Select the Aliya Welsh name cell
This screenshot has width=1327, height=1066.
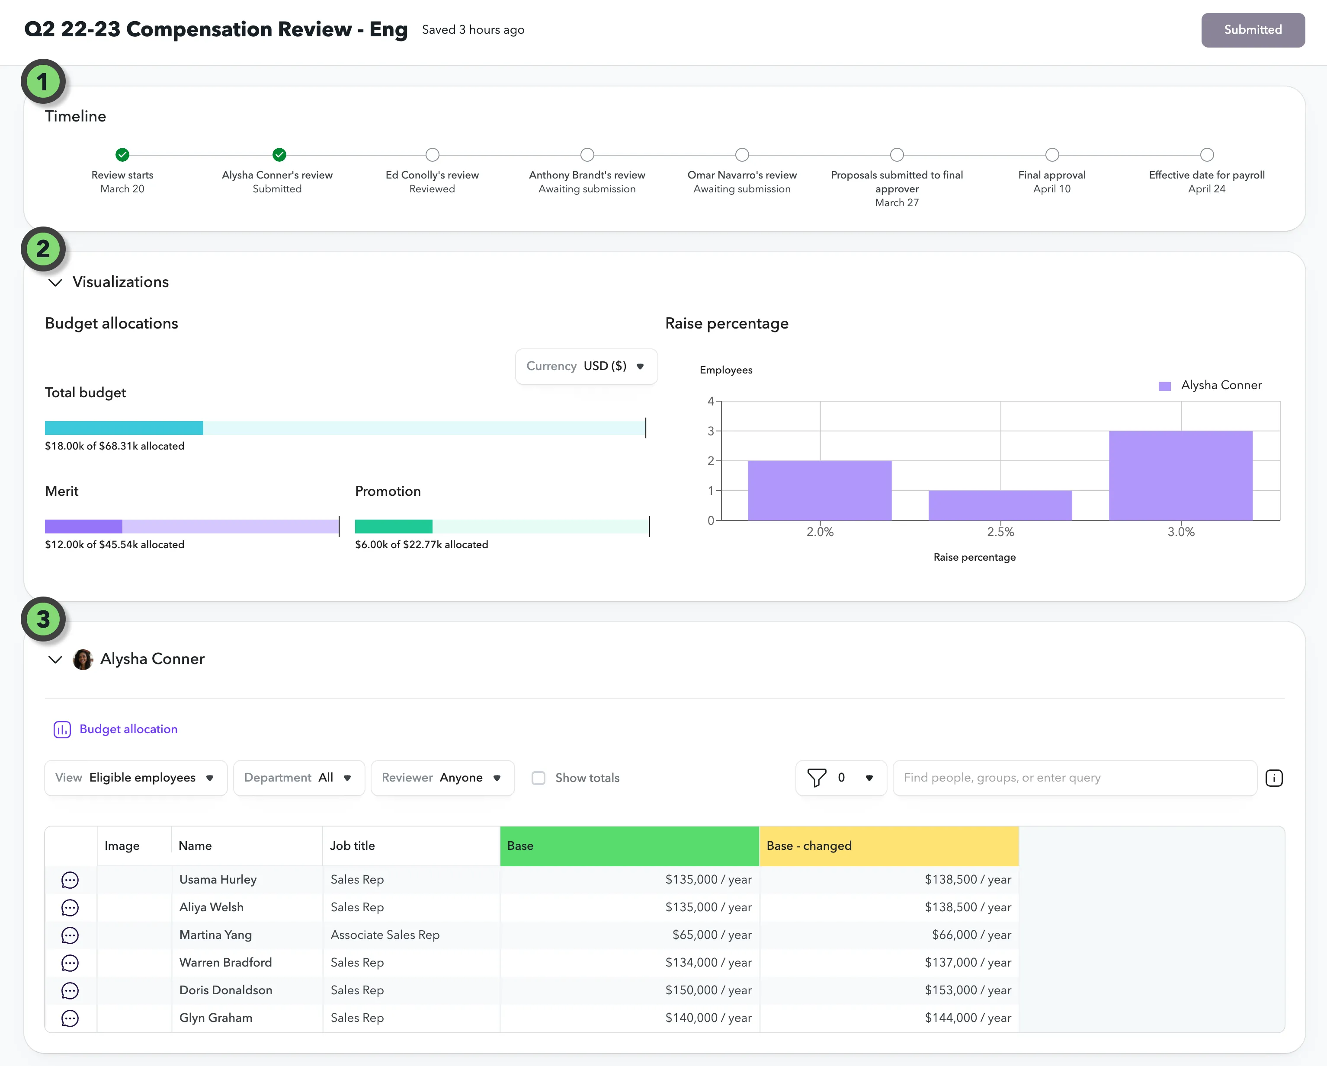click(x=247, y=907)
